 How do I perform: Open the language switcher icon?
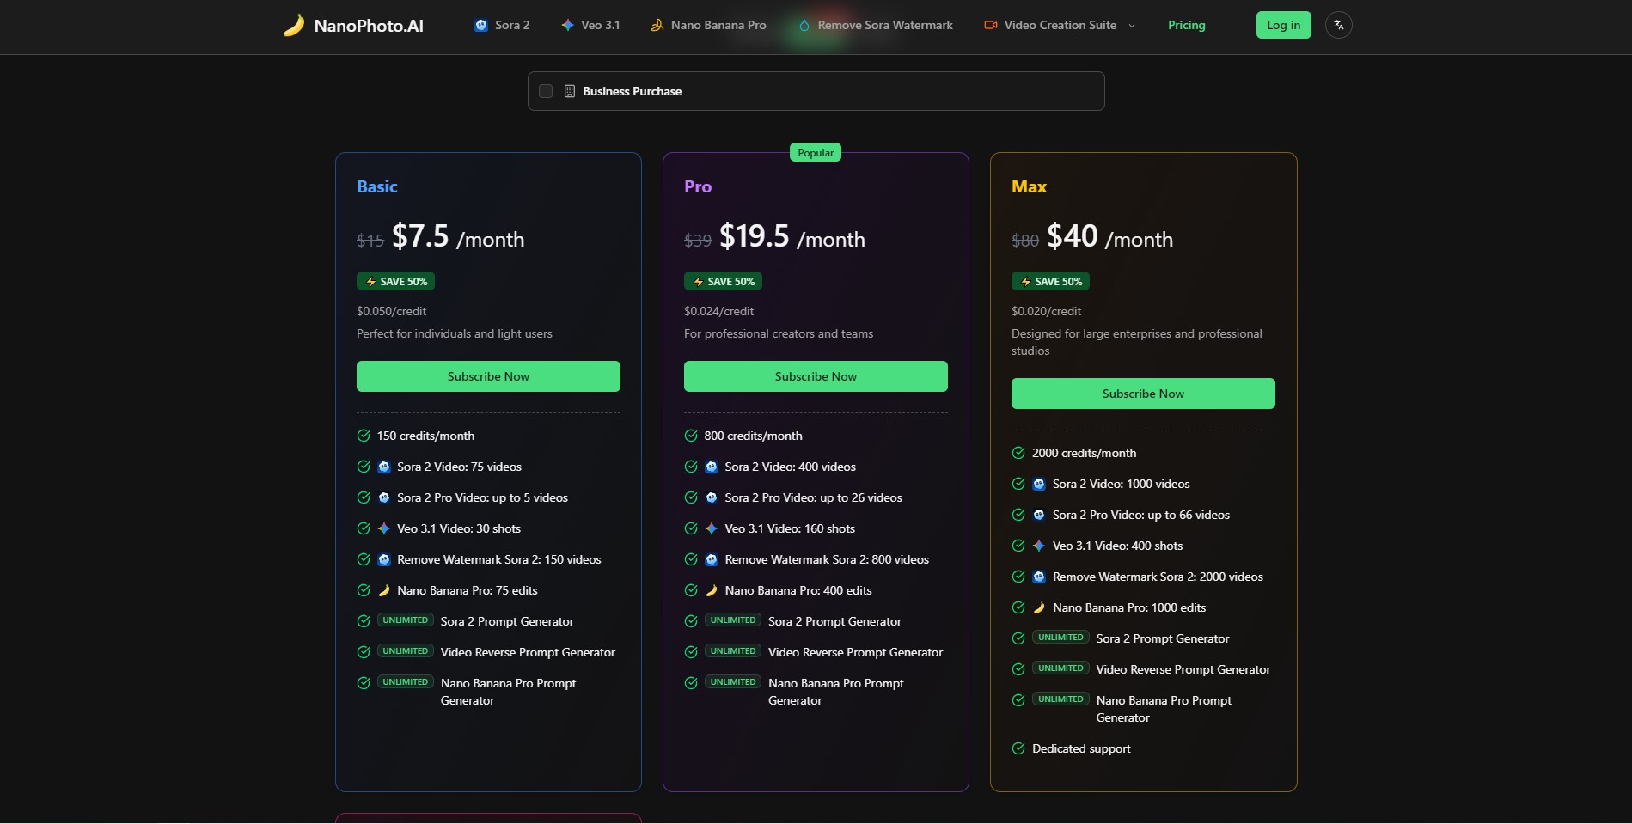[1338, 25]
